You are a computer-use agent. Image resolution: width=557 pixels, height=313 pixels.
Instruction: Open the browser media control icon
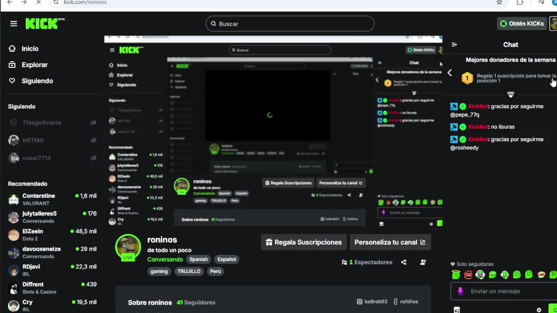tap(541, 2)
